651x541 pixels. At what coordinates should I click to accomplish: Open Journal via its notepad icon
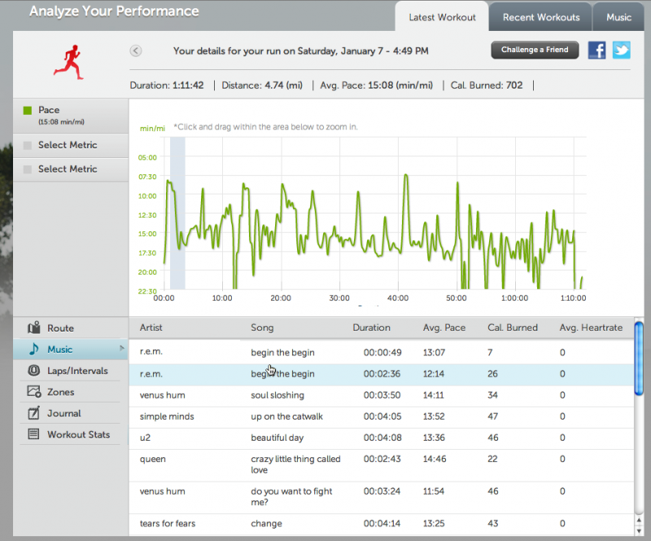[33, 413]
